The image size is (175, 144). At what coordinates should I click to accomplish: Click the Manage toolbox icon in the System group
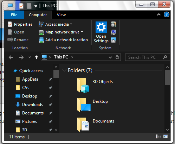(x=114, y=40)
